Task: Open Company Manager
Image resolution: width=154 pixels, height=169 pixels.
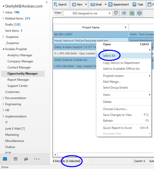Action: click(x=20, y=61)
